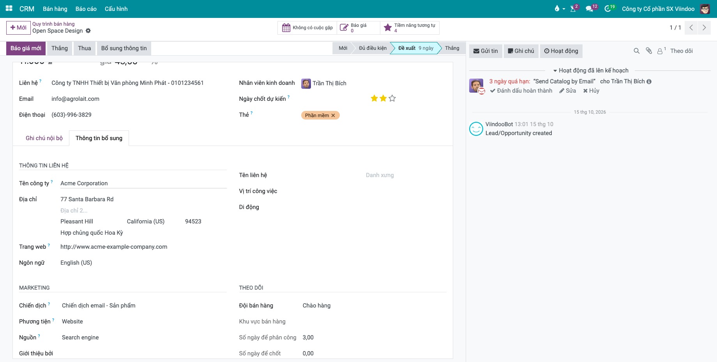This screenshot has width=717, height=362.
Task: Go to previous record arrow
Action: click(691, 28)
